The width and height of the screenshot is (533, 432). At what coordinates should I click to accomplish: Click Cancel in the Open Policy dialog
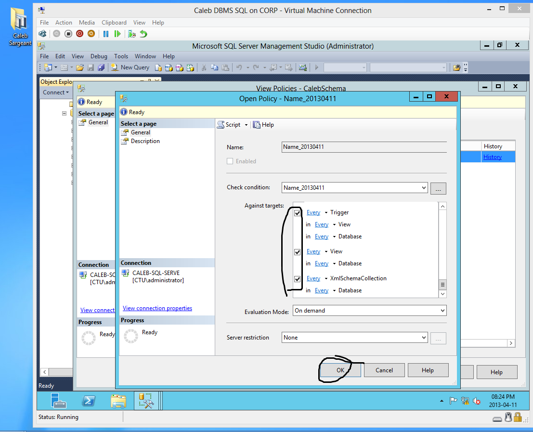(x=384, y=370)
